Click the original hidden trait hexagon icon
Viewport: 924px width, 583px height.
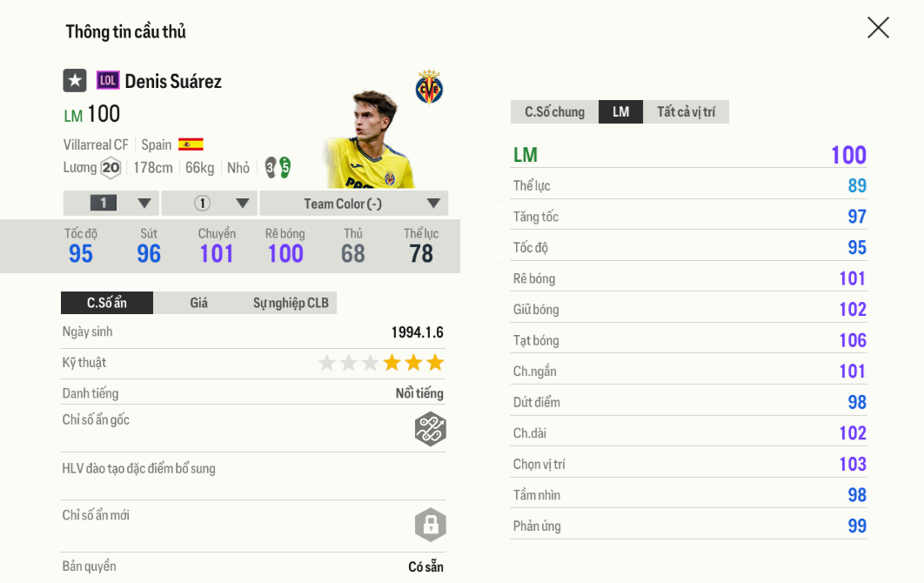430,429
